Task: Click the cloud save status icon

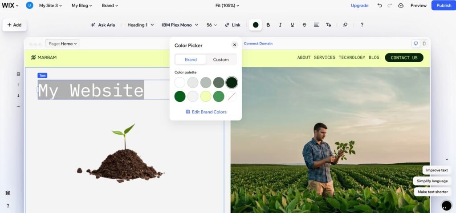Action: click(401, 5)
